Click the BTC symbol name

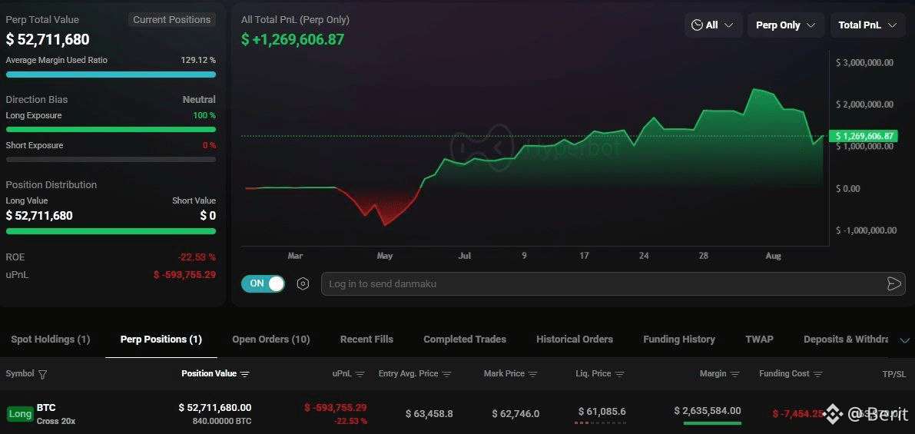click(x=46, y=407)
